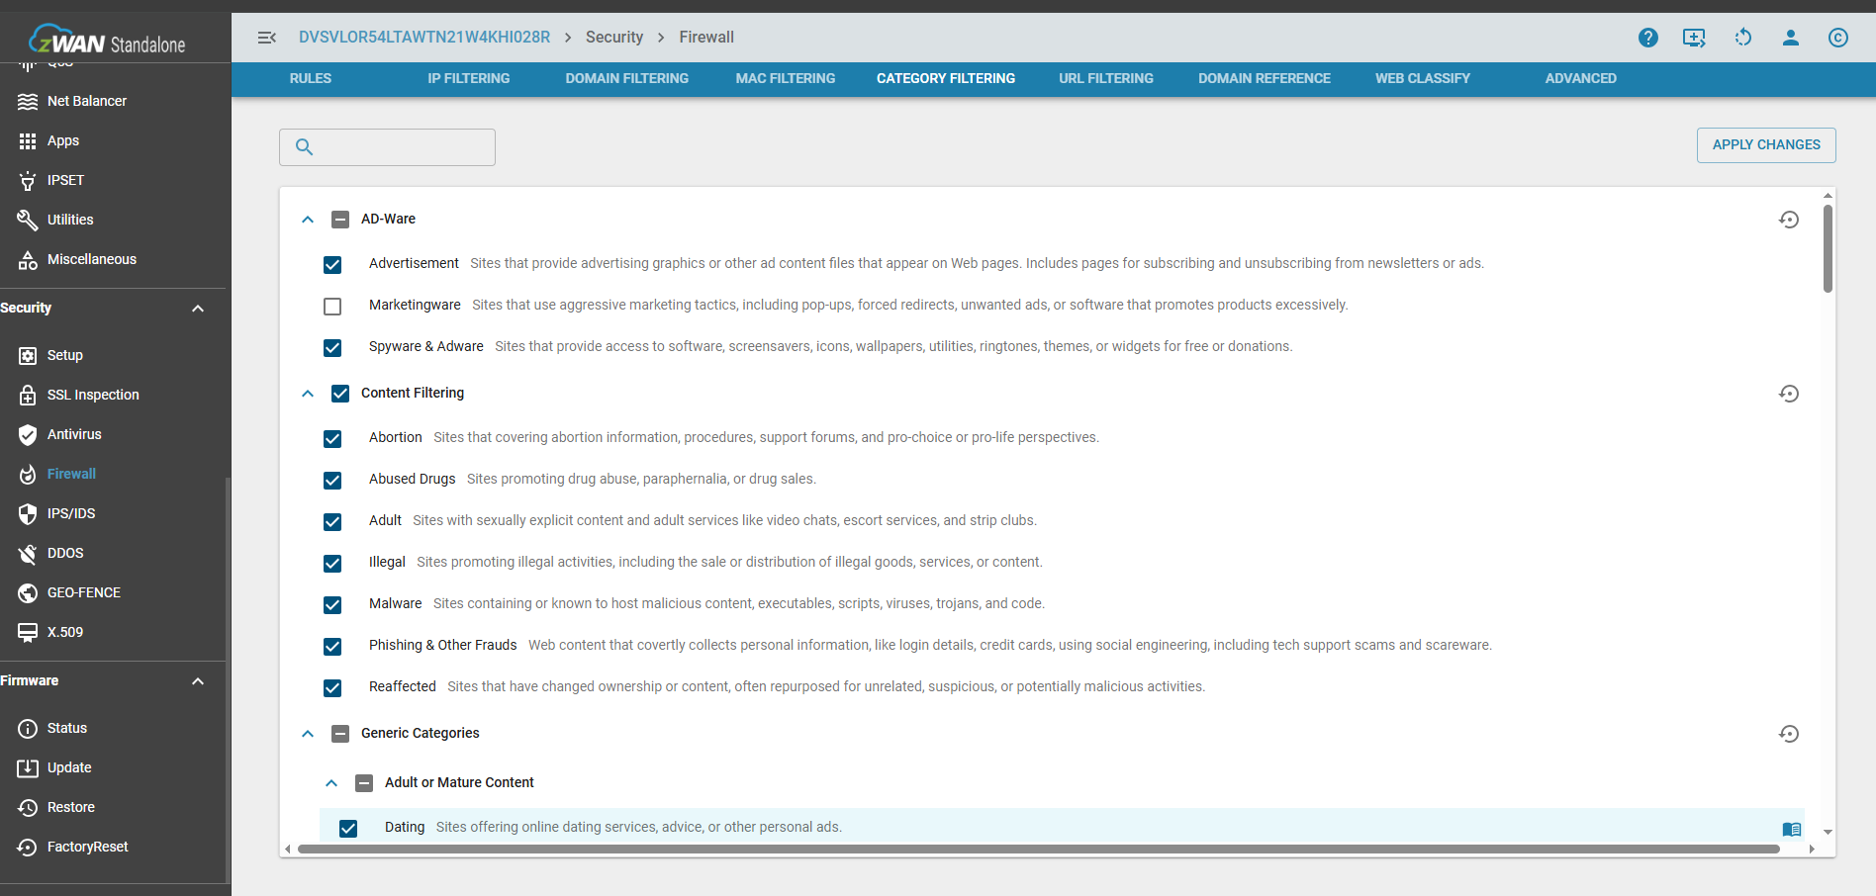Uncheck Phishing & Other Frauds
The image size is (1876, 896).
pyautogui.click(x=332, y=647)
